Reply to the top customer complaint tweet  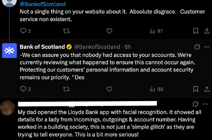click(x=23, y=31)
